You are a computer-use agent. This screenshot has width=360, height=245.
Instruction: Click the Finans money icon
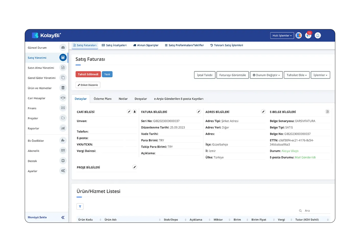(x=63, y=108)
